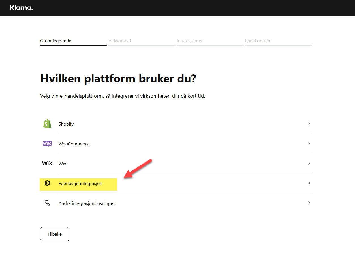Screen dimensions: 355x259
Task: Click the Shopify bag icon
Action: point(47,124)
